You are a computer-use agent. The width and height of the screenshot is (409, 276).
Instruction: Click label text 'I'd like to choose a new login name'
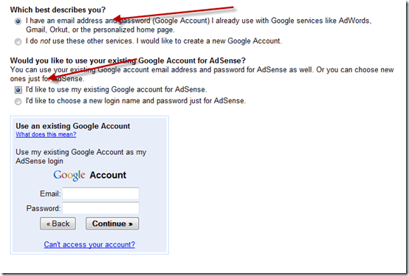136,101
